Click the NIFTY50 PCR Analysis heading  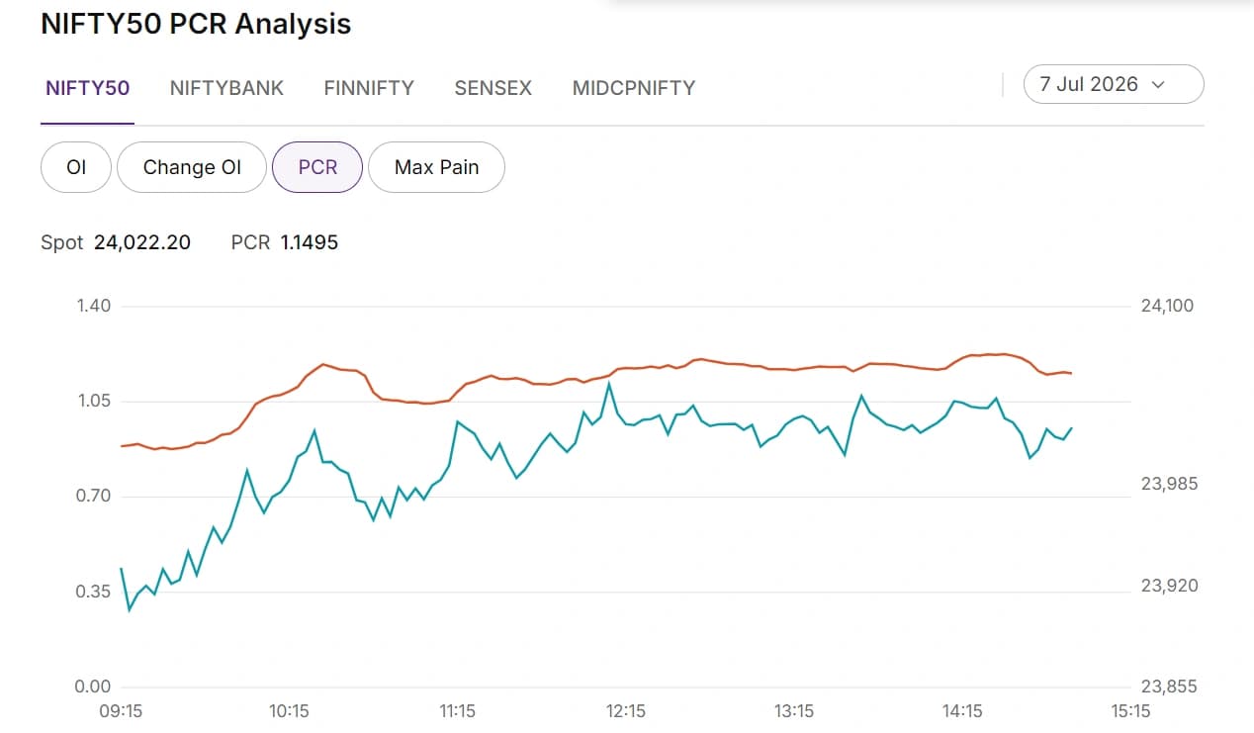(196, 24)
